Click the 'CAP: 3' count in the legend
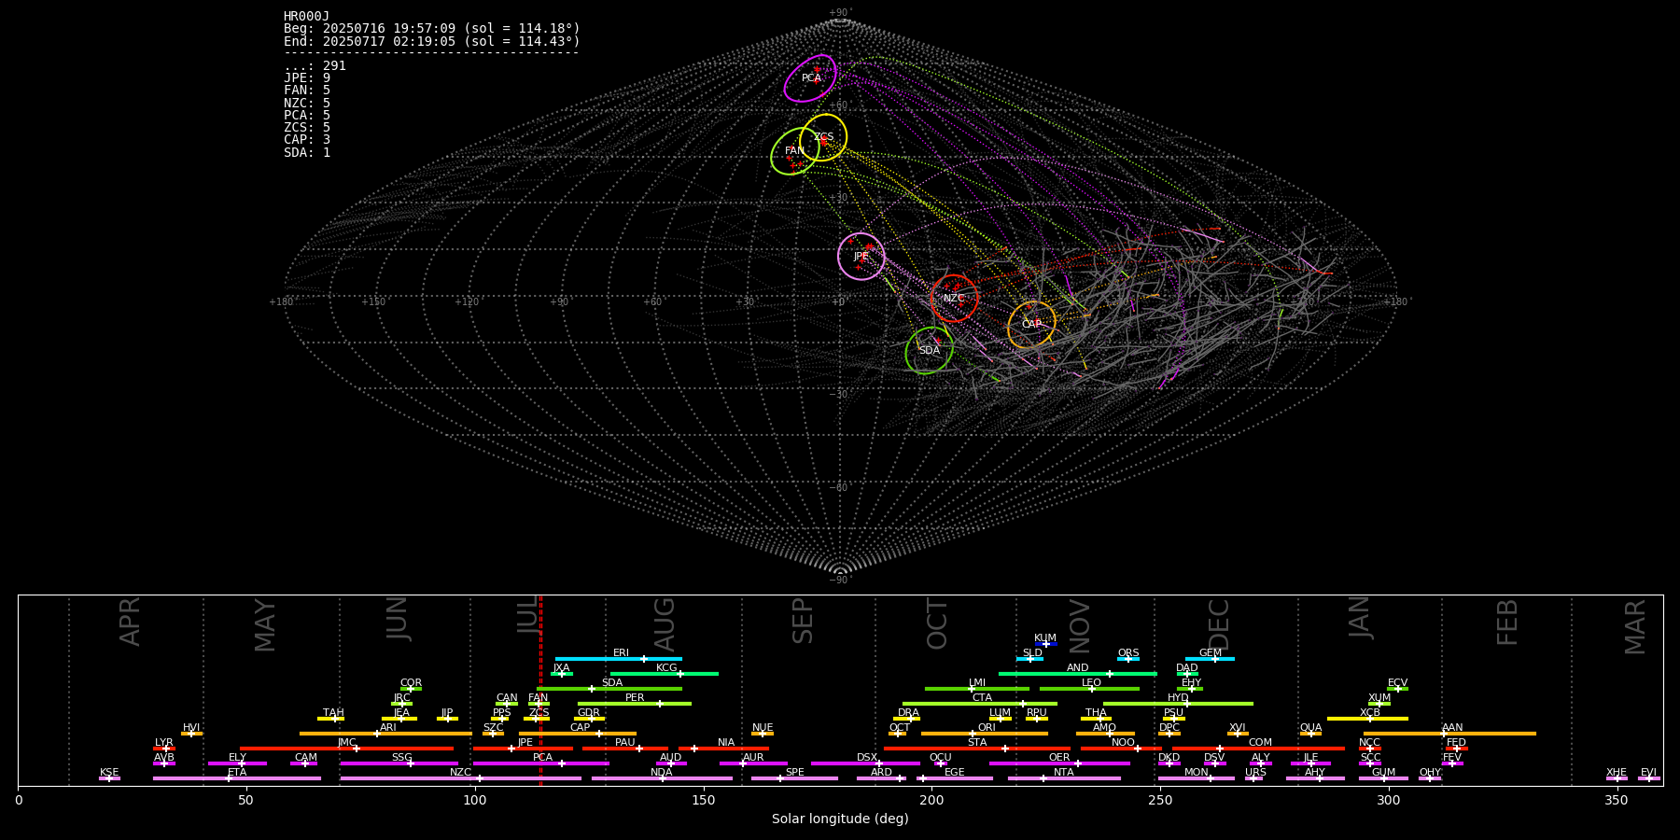 [x=307, y=140]
